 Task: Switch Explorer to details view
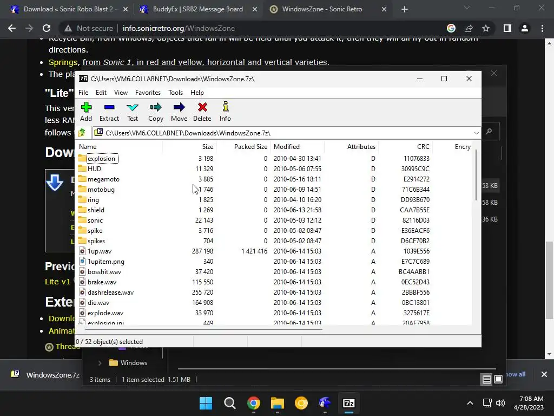pyautogui.click(x=486, y=380)
